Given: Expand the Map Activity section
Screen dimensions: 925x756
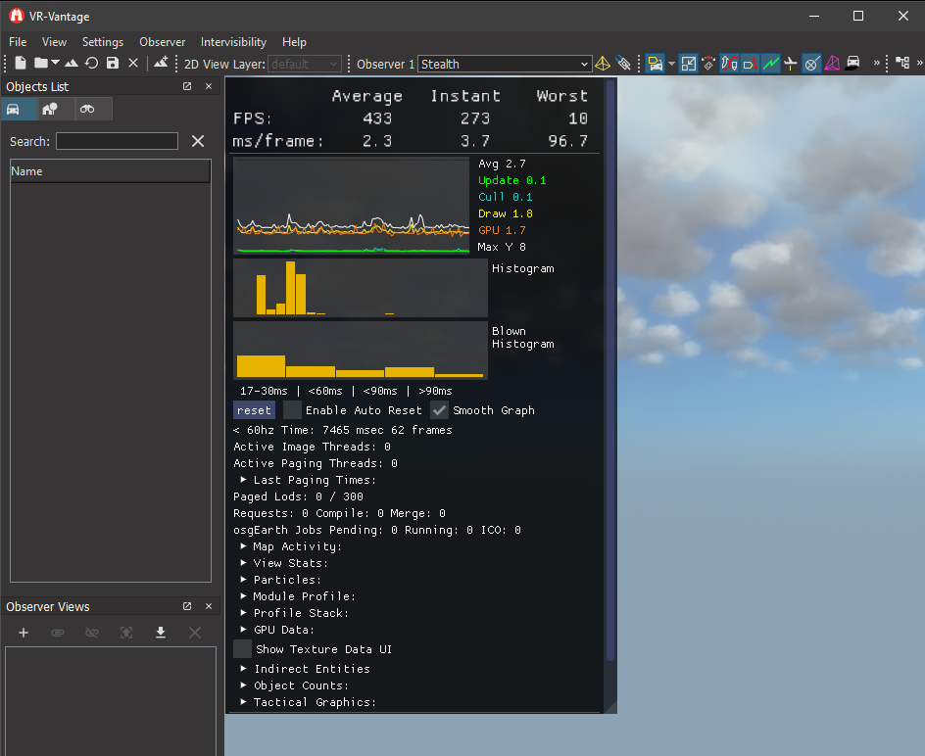Looking at the screenshot, I should click(244, 546).
